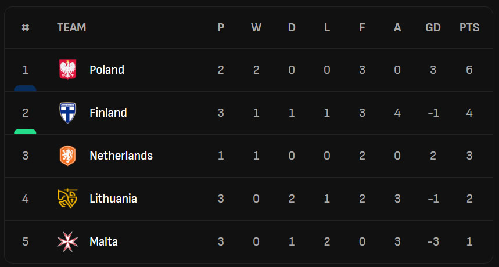Screen dimensions: 499x267
Task: Select the Lithuania team name
Action: point(113,199)
